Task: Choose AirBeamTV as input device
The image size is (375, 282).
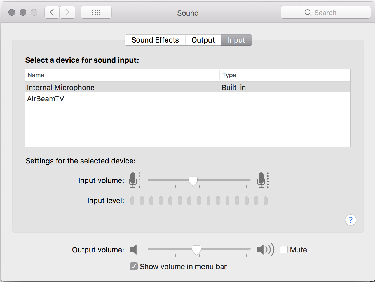Action: pyautogui.click(x=46, y=99)
